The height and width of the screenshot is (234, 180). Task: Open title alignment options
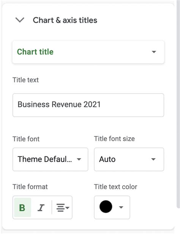(63, 207)
